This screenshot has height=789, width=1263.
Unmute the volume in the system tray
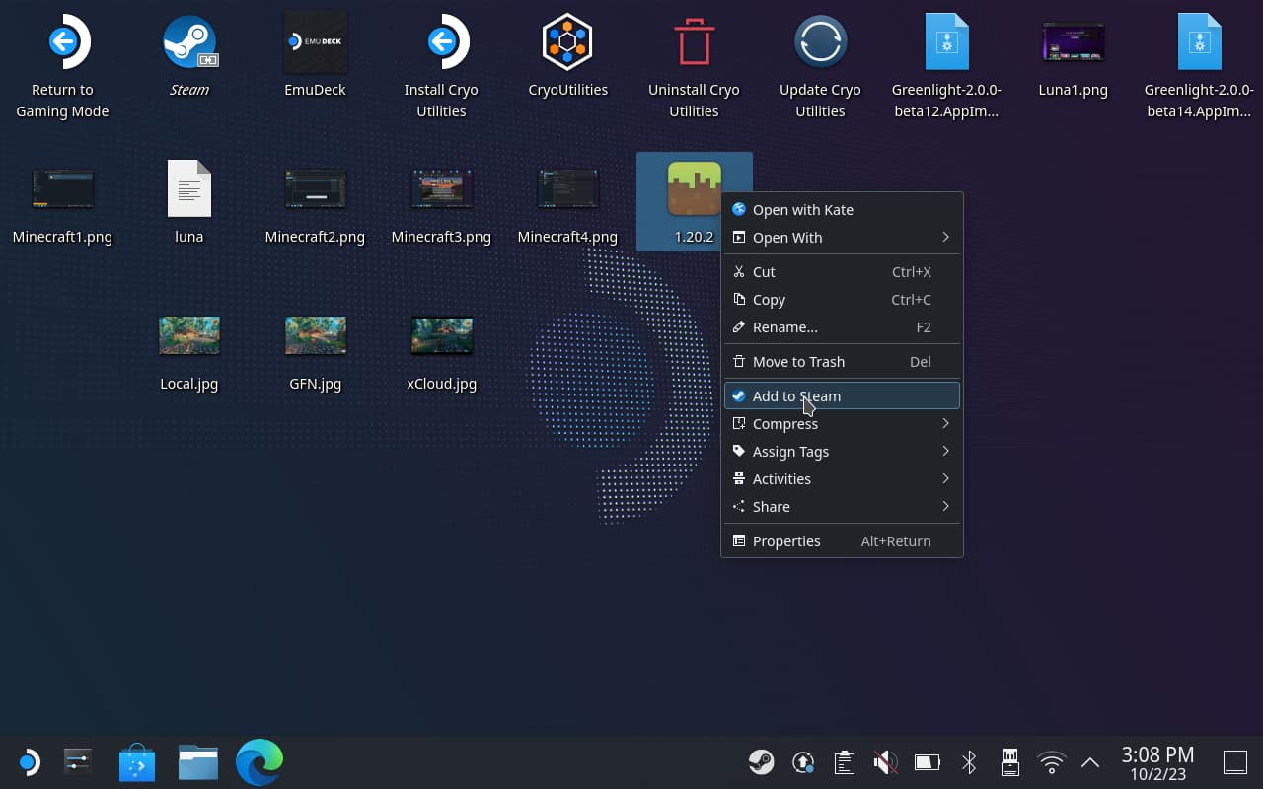pos(885,761)
